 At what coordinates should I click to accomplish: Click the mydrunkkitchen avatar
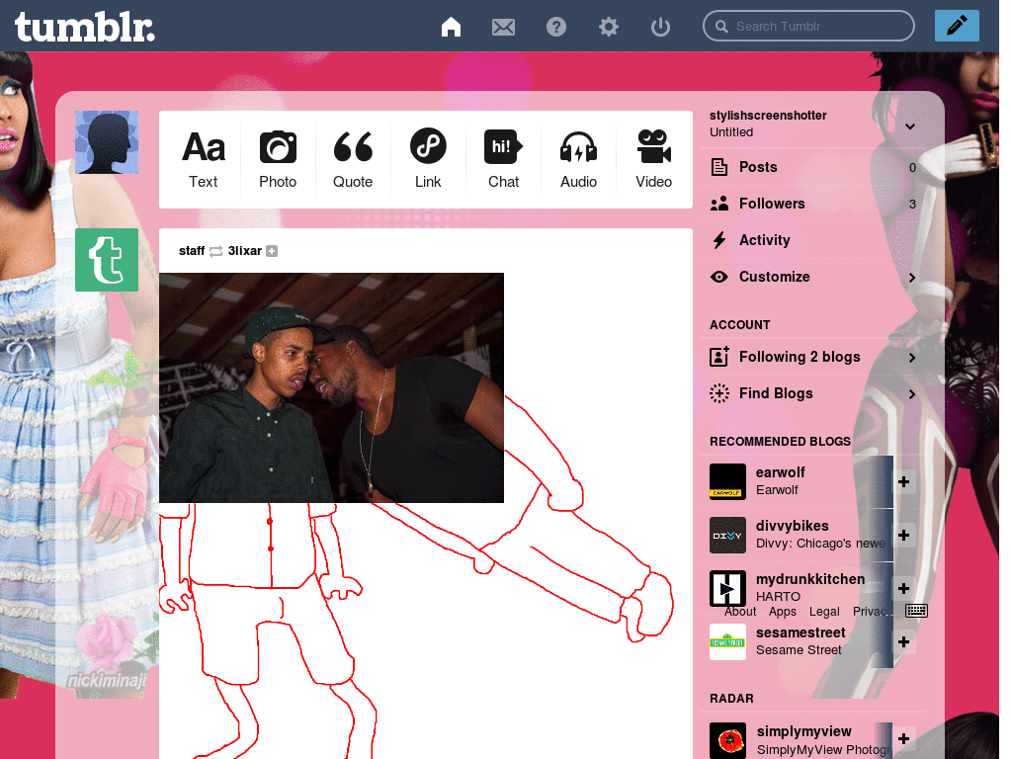click(x=727, y=589)
